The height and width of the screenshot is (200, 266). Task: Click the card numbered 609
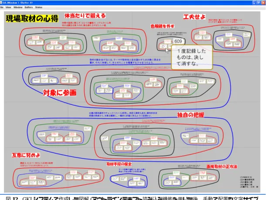tap(178, 41)
